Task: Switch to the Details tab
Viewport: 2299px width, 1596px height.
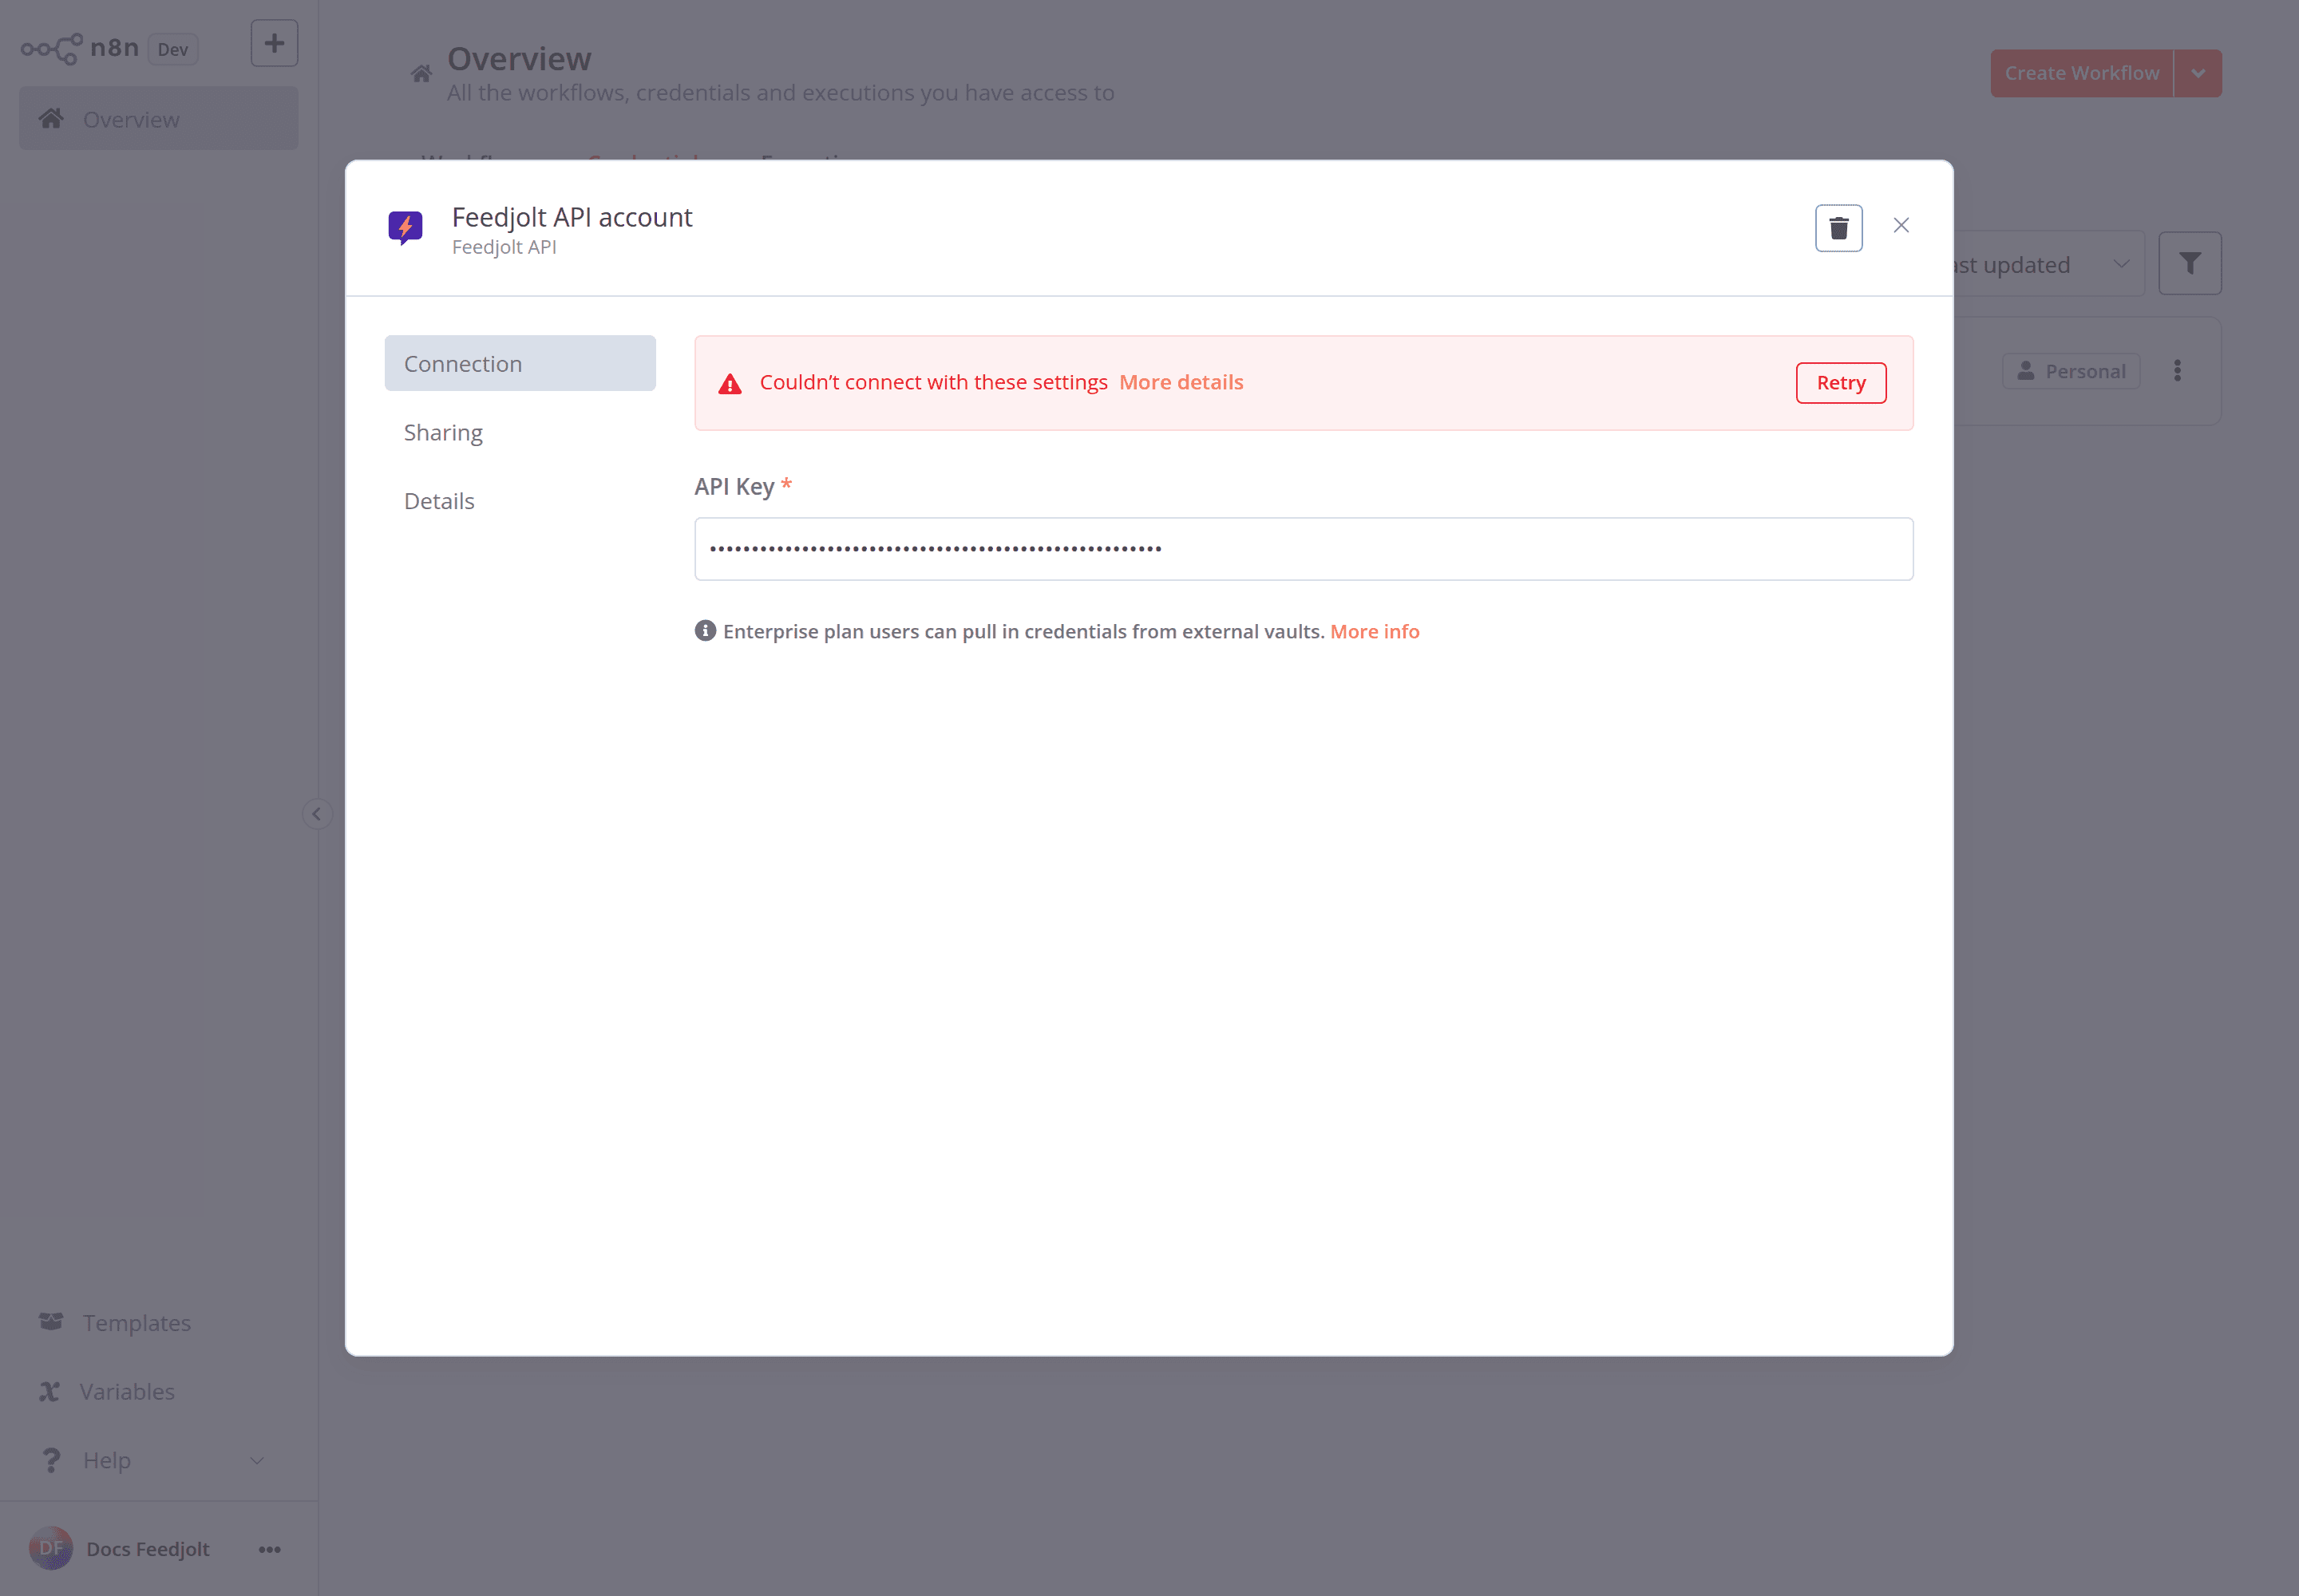Action: pos(520,501)
